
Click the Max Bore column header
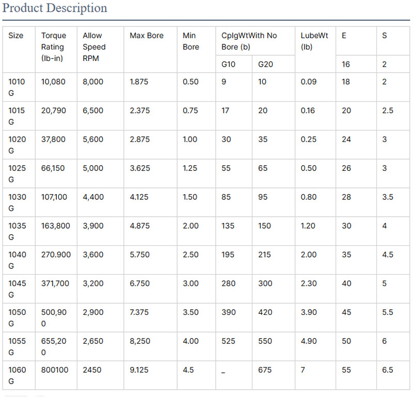(147, 36)
